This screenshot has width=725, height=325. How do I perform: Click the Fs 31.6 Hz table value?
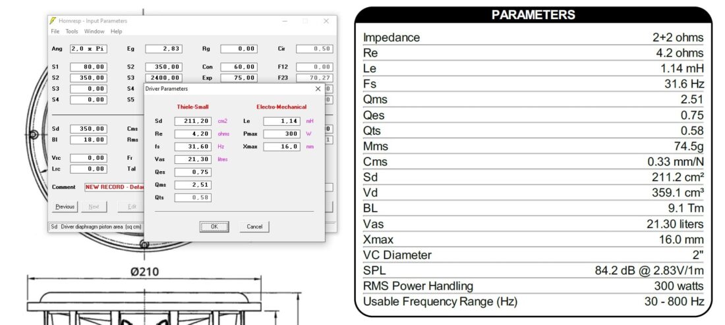click(684, 84)
